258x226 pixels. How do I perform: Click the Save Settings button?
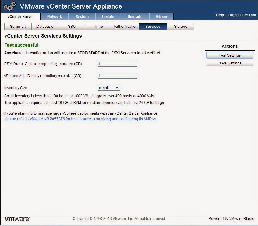pyautogui.click(x=230, y=63)
